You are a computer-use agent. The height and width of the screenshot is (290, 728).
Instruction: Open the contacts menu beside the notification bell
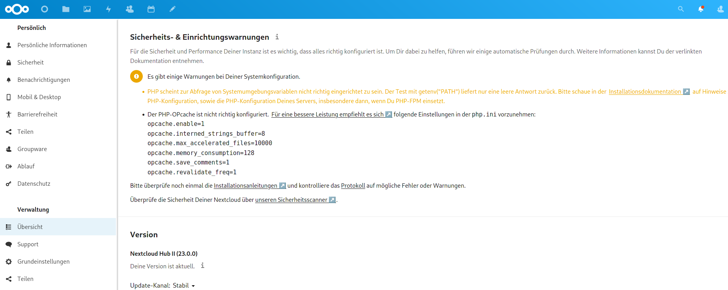pyautogui.click(x=720, y=9)
